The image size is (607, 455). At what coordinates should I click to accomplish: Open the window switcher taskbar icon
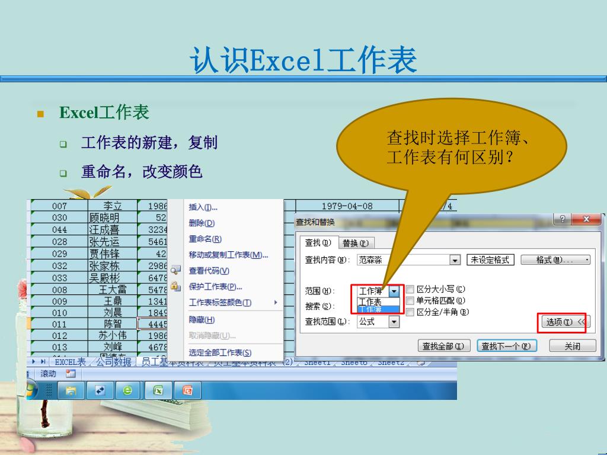pos(100,390)
